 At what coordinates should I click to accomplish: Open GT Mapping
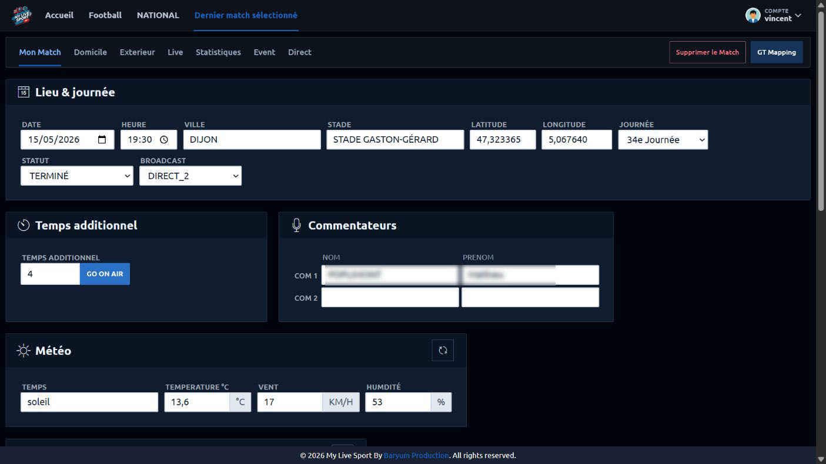777,52
